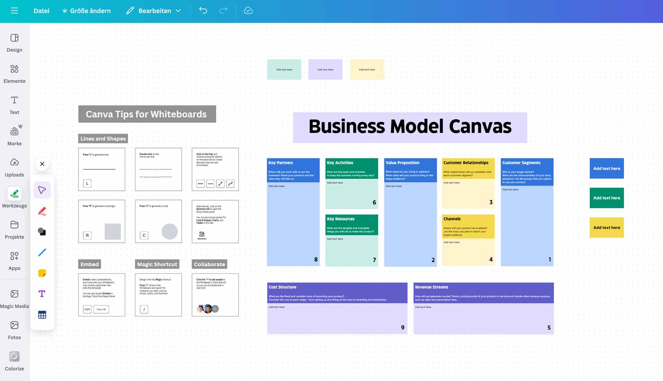
Task: Select the shapes tool
Action: 42,232
